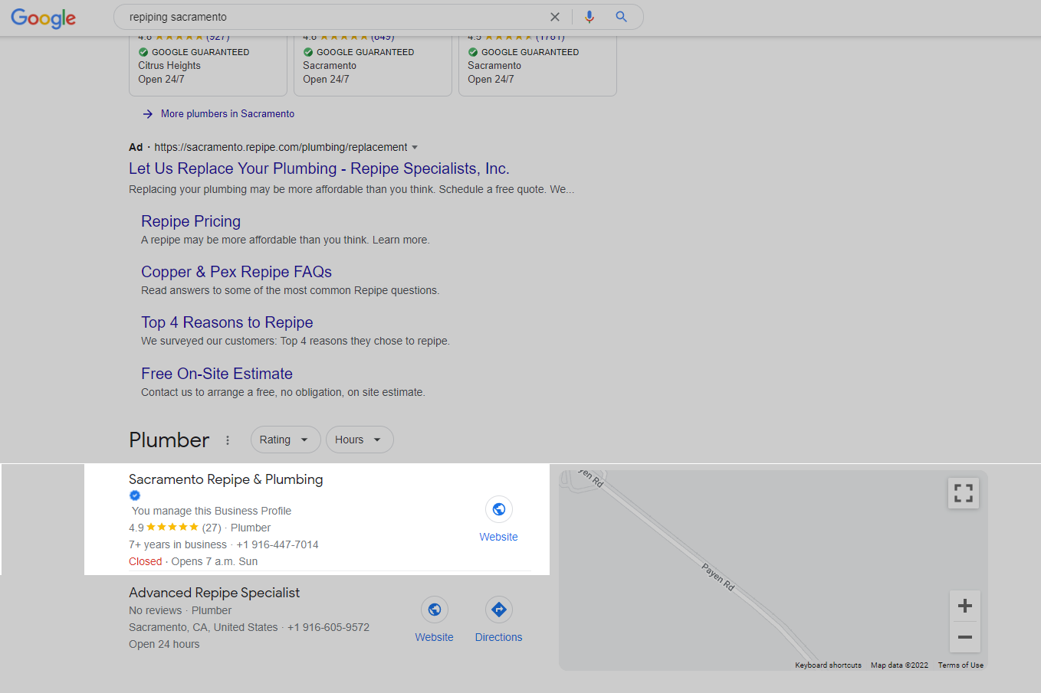Open Let Us Replace Your Plumbing ad
Screen dimensions: 1041x693
[319, 168]
